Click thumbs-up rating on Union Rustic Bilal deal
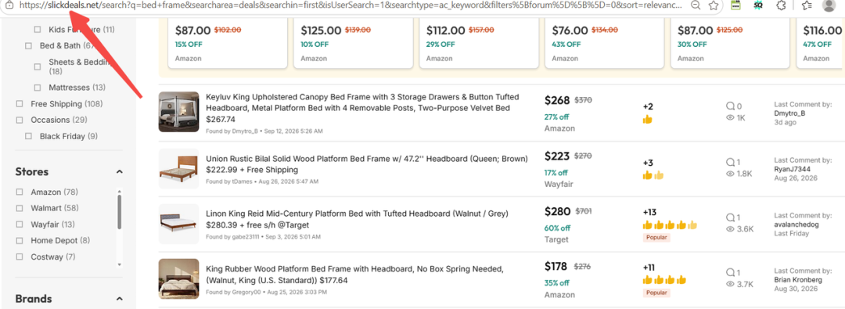845x309 pixels. tap(653, 175)
